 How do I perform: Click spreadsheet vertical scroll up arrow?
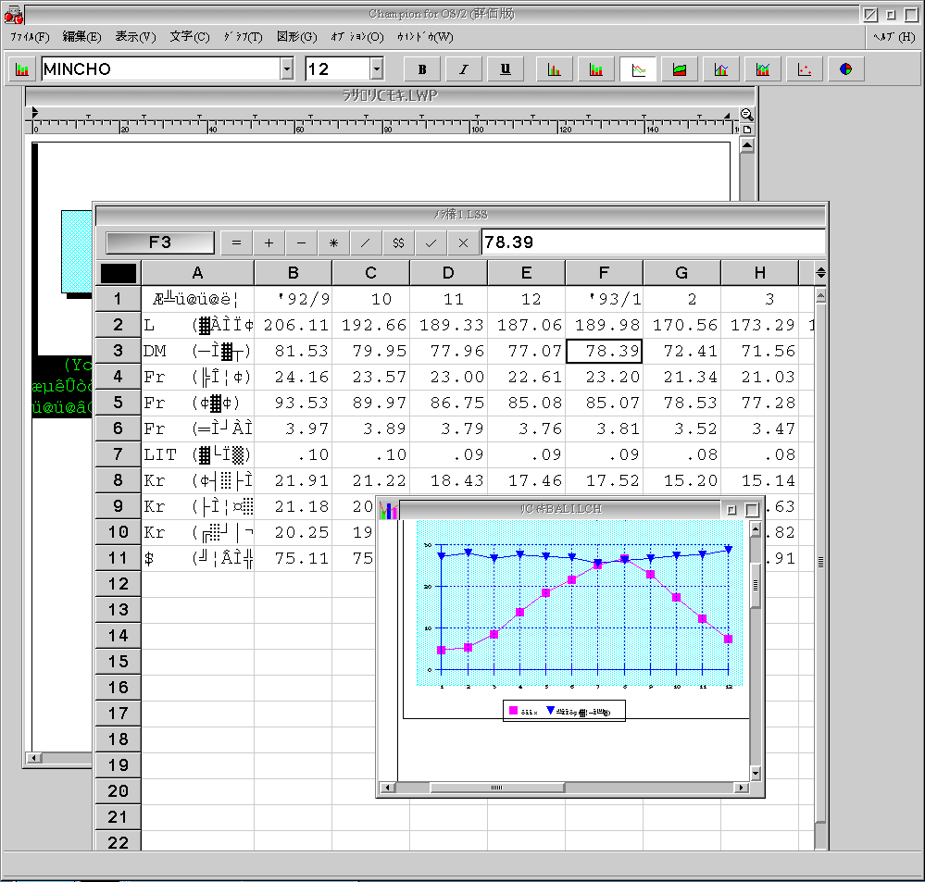[820, 295]
